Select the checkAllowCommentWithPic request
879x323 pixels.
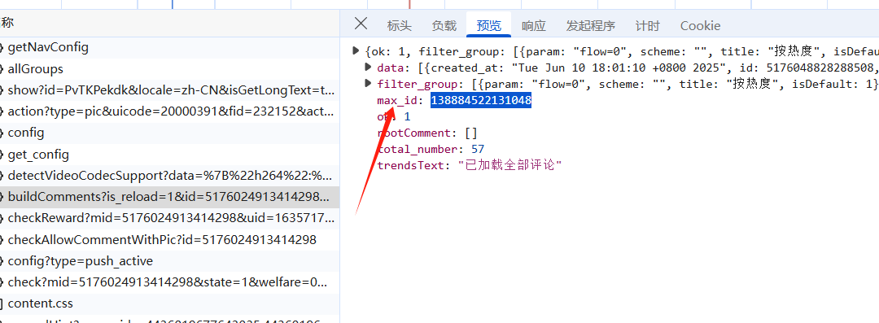(x=169, y=239)
